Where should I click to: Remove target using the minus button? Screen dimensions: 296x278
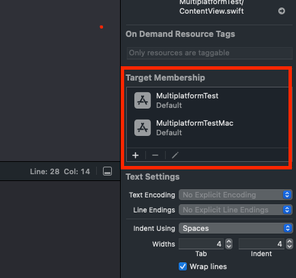pos(156,155)
